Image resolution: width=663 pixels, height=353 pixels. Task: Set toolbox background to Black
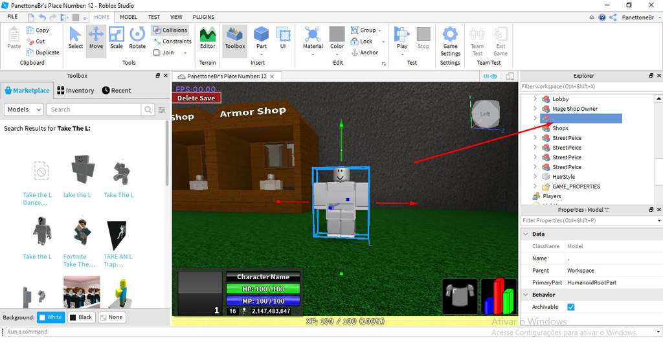[81, 317]
